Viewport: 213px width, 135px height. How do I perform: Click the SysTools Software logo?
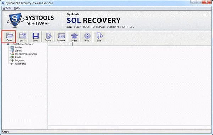(31, 20)
